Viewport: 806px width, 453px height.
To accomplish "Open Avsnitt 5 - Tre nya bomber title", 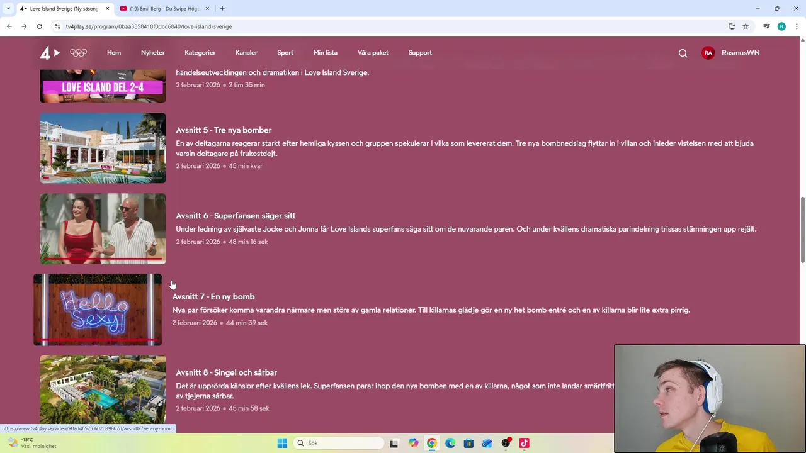I will 224,130.
